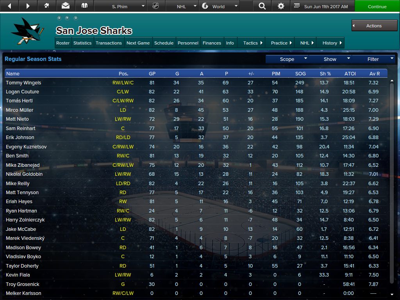
Task: Open the Finances tab
Action: (212, 43)
